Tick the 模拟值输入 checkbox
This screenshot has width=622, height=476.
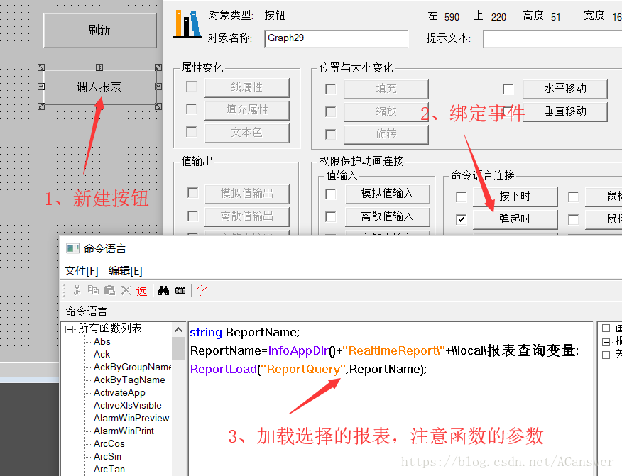click(x=330, y=194)
